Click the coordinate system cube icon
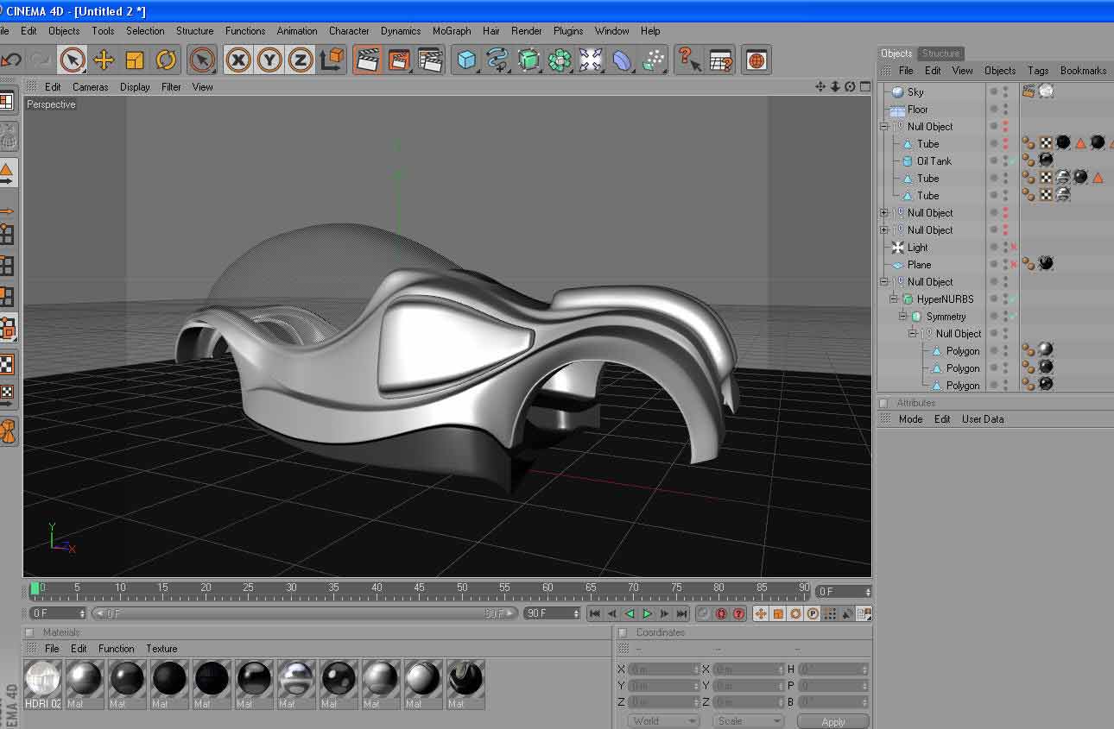Viewport: 1114px width, 729px height. tap(332, 60)
